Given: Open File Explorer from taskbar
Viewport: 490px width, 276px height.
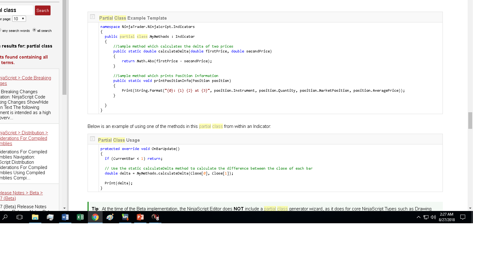Looking at the screenshot, I should coord(35,217).
